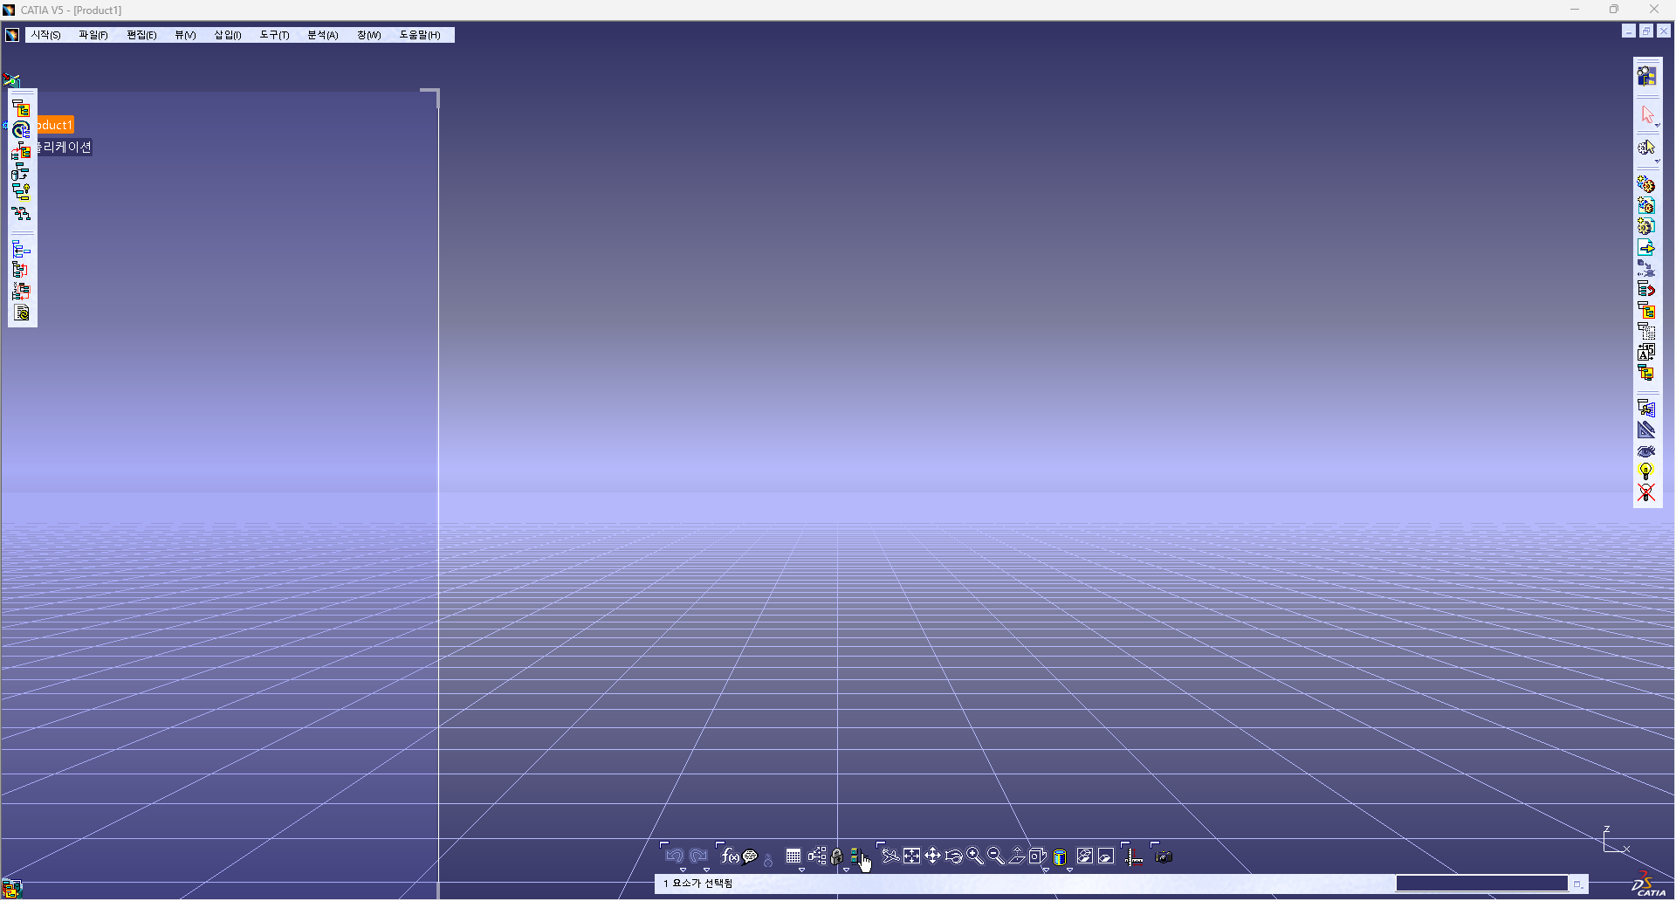Click the Zoom In magnifier
The image size is (1676, 901).
pos(974,856)
